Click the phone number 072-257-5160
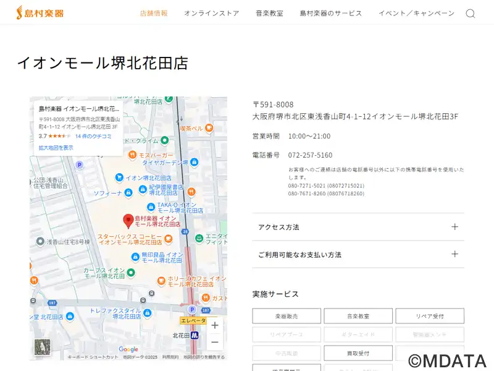 point(310,155)
